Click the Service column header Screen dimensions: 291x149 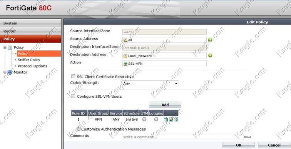pos(116,113)
